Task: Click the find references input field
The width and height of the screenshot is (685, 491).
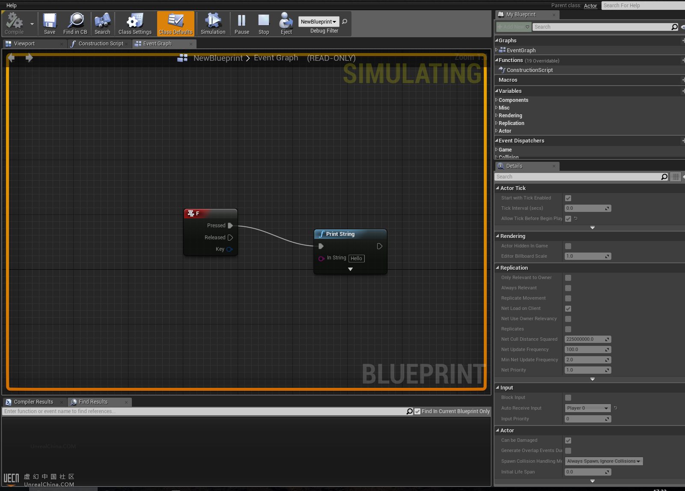Action: tap(203, 411)
